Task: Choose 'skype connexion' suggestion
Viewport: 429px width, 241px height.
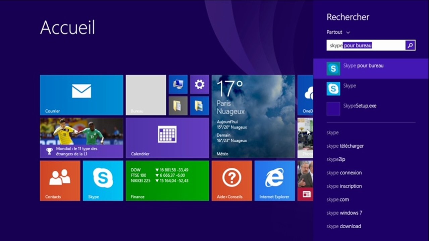Action: [344, 173]
